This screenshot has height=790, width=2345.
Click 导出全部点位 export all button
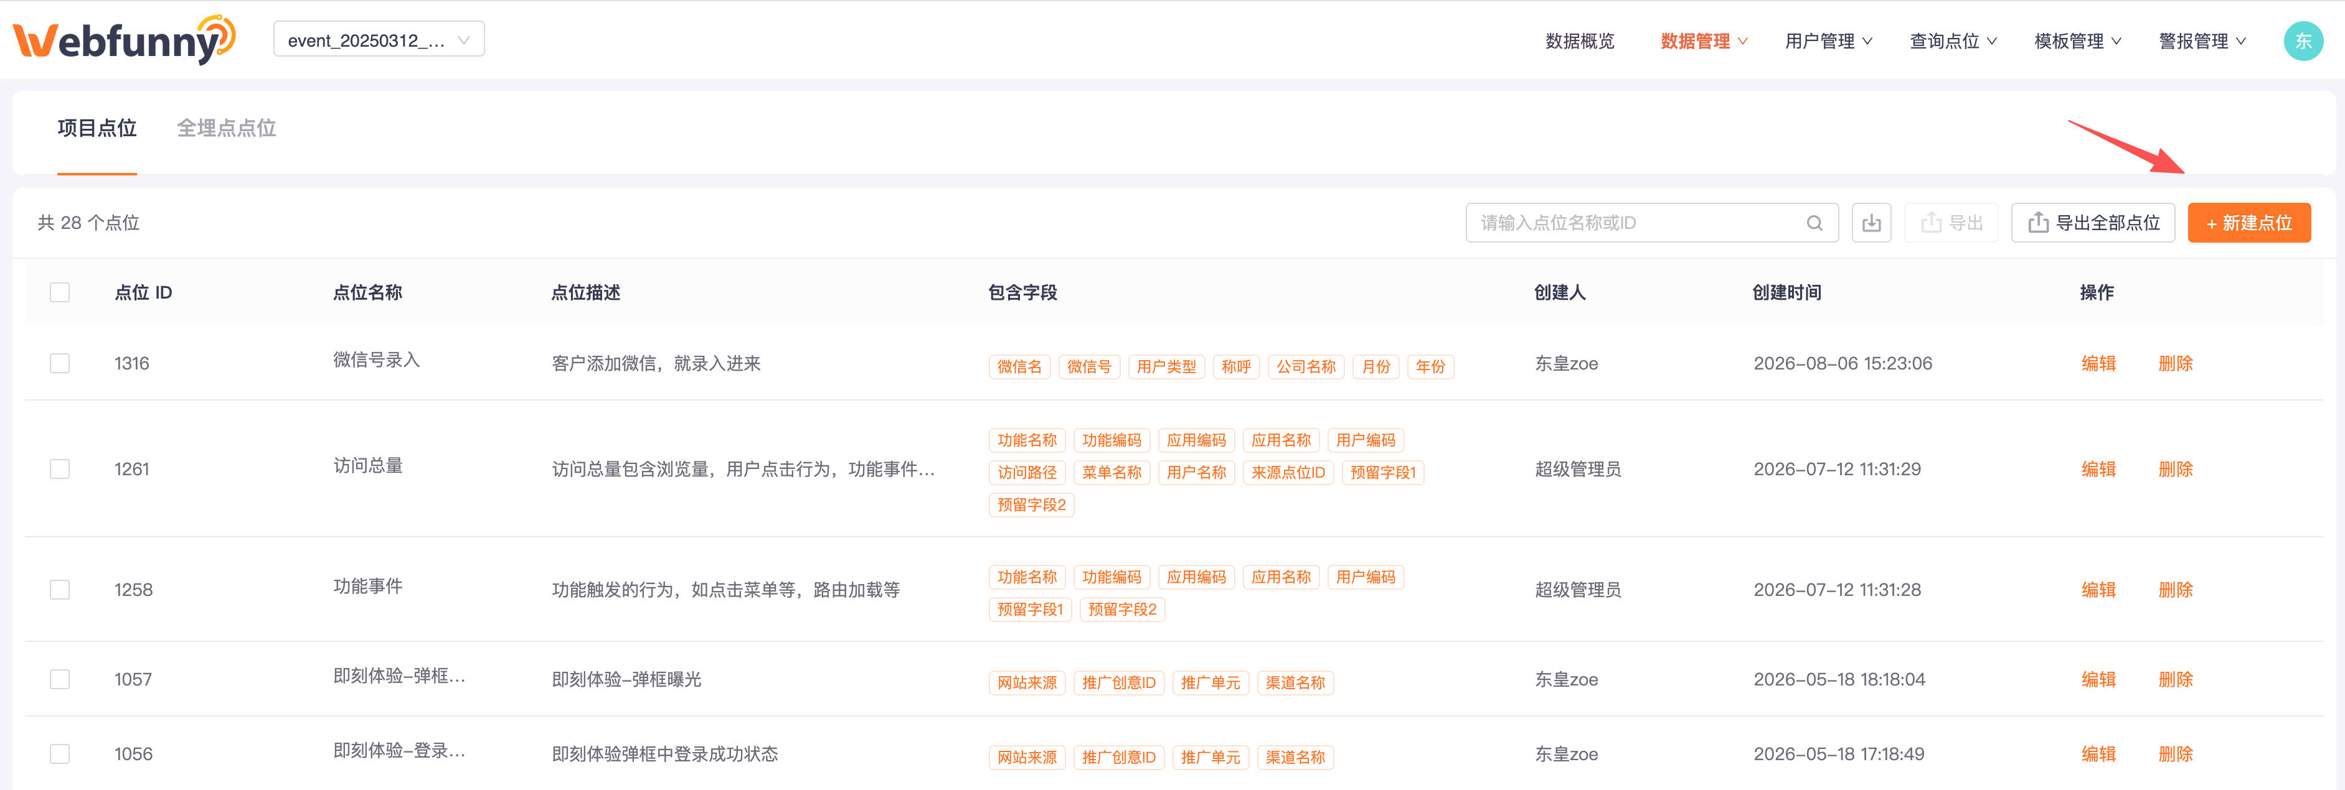[x=2093, y=223]
